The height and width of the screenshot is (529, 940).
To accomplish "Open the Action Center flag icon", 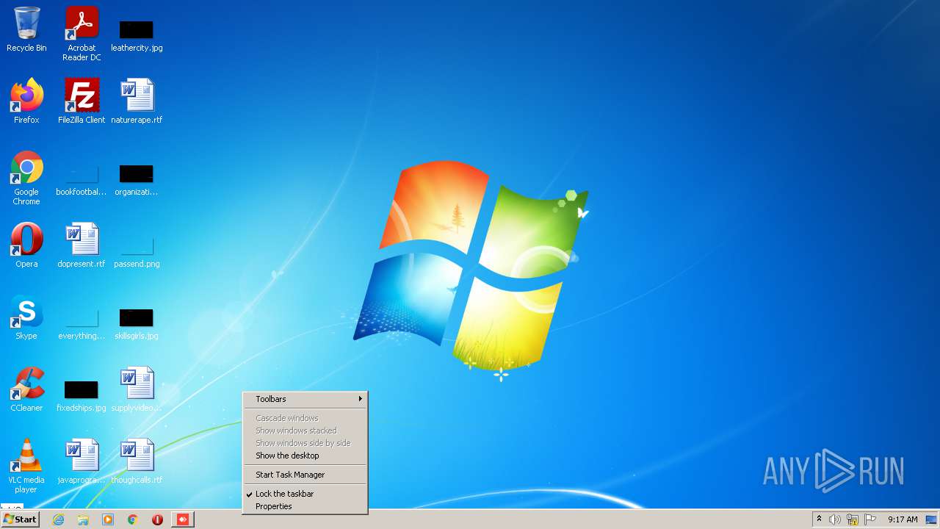I will coord(870,519).
